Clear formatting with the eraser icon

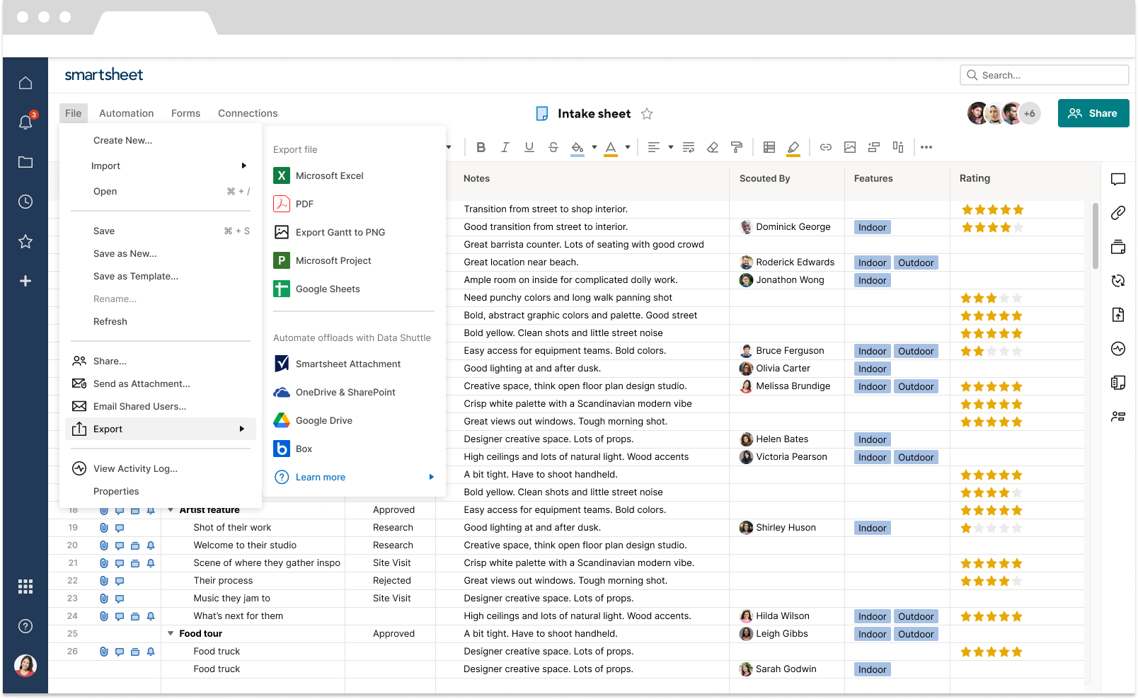point(713,147)
